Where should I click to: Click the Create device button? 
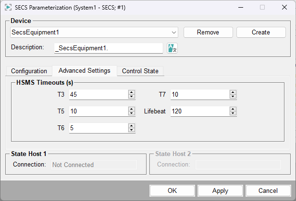pos(261,33)
